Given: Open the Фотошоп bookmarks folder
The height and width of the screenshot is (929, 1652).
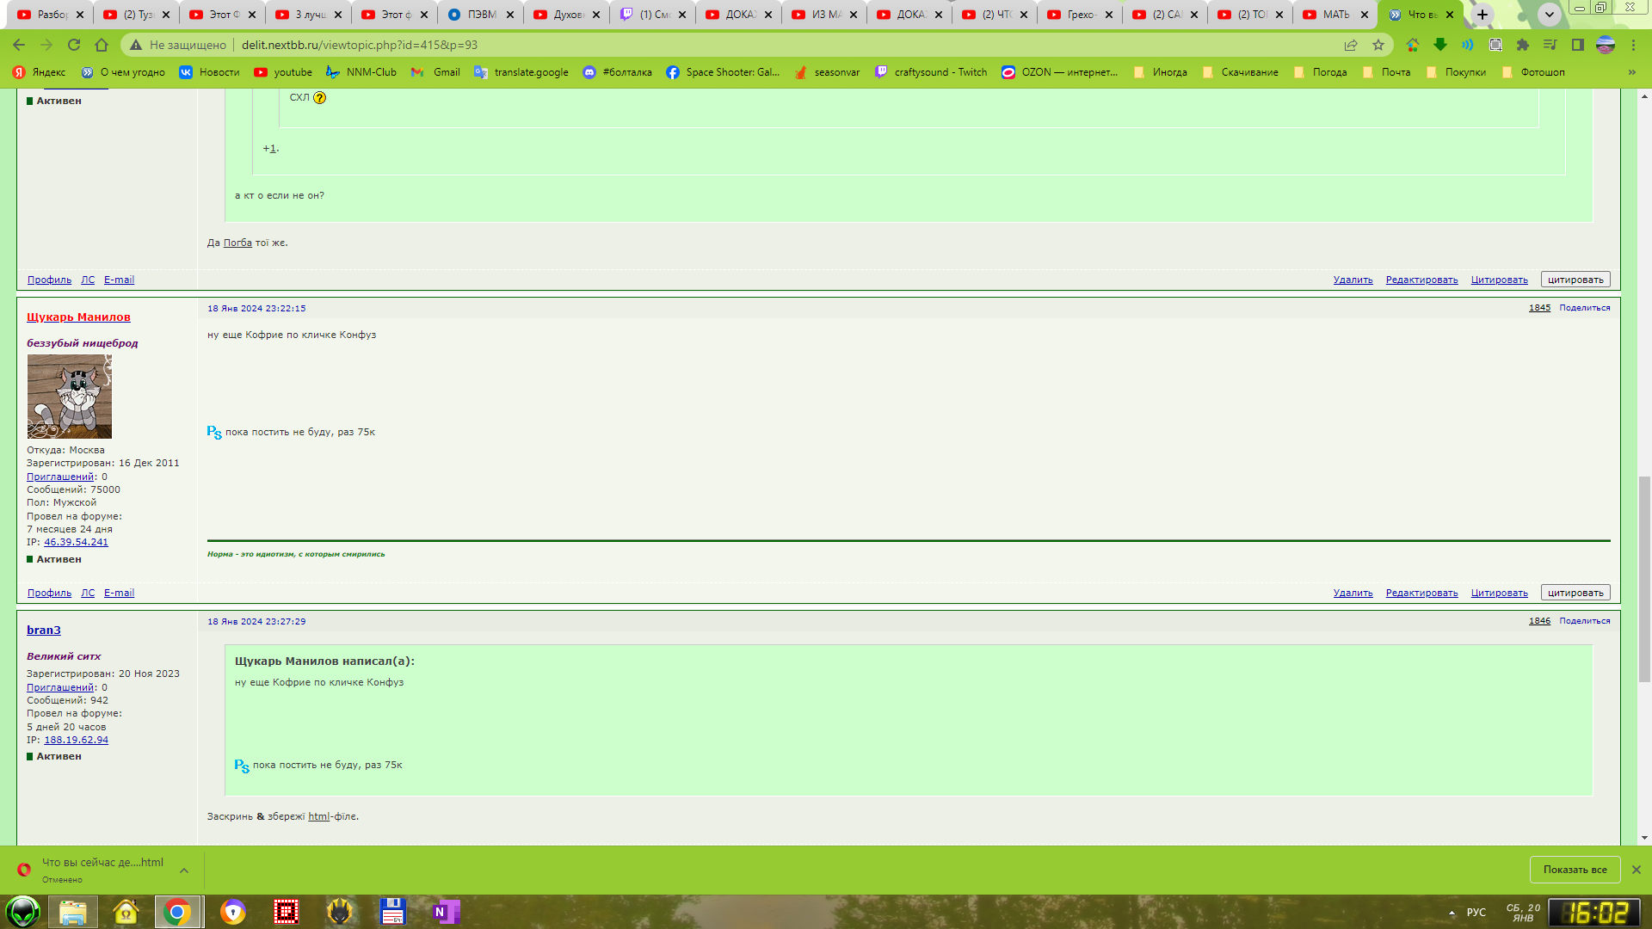Looking at the screenshot, I should (1533, 72).
